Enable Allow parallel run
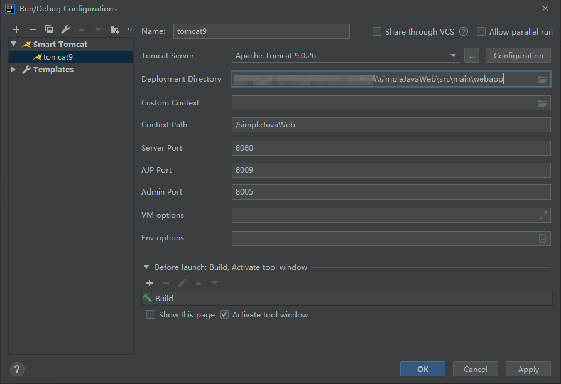The height and width of the screenshot is (384, 561). 481,31
